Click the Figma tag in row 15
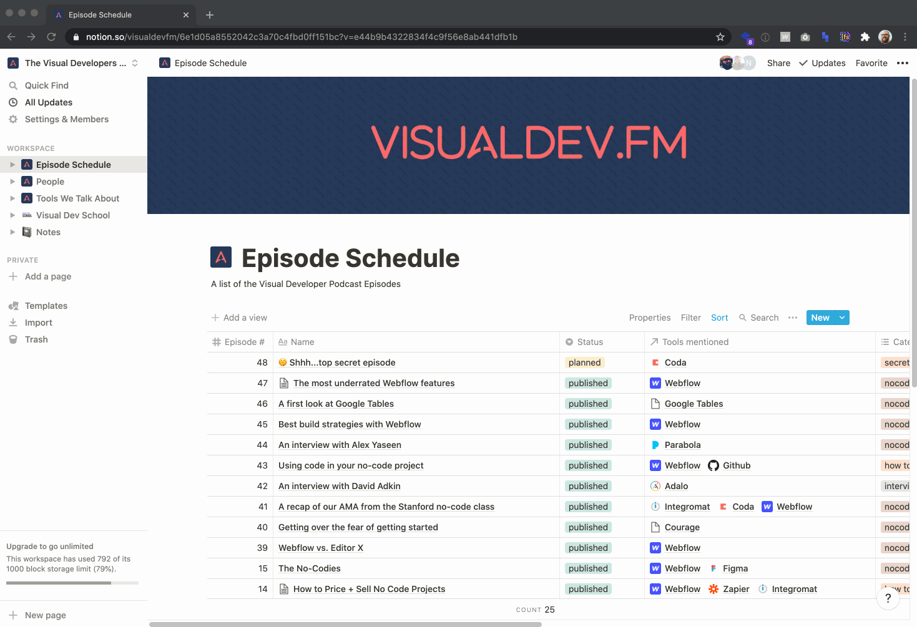Image resolution: width=917 pixels, height=627 pixels. click(x=728, y=568)
